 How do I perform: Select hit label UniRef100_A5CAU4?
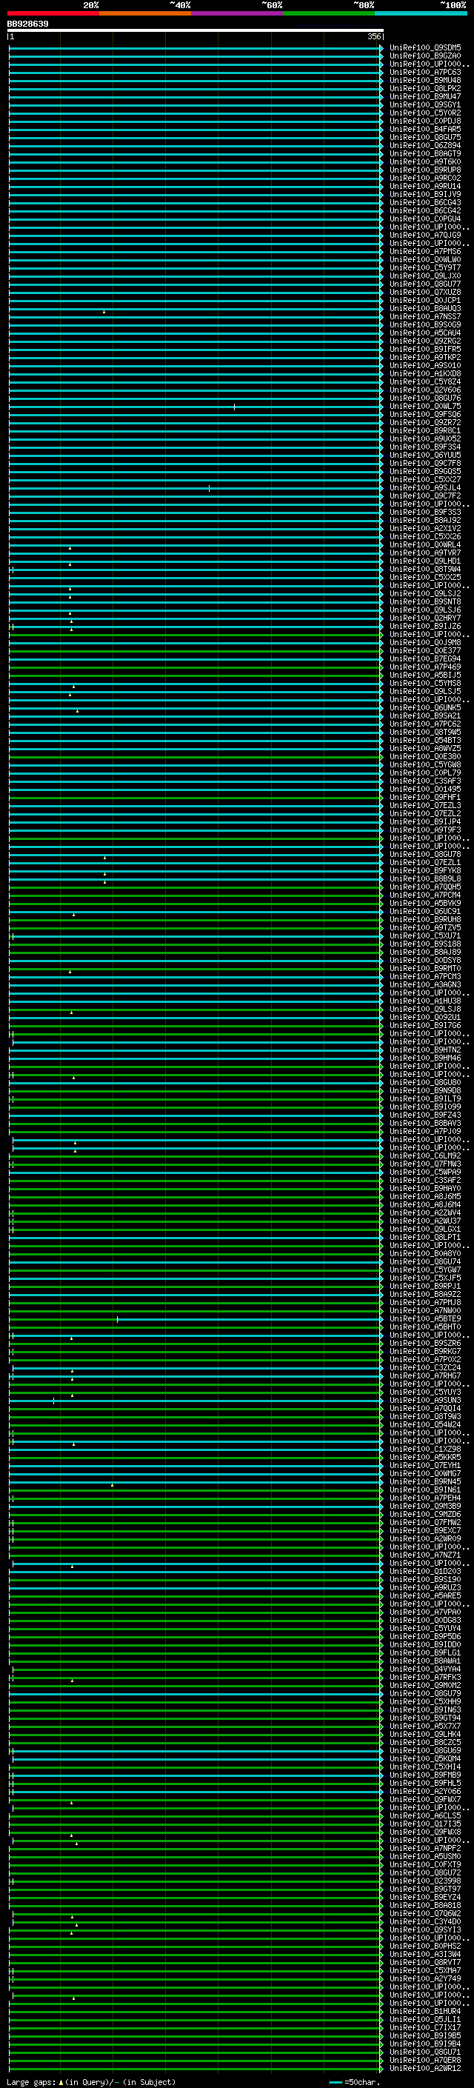425,333
